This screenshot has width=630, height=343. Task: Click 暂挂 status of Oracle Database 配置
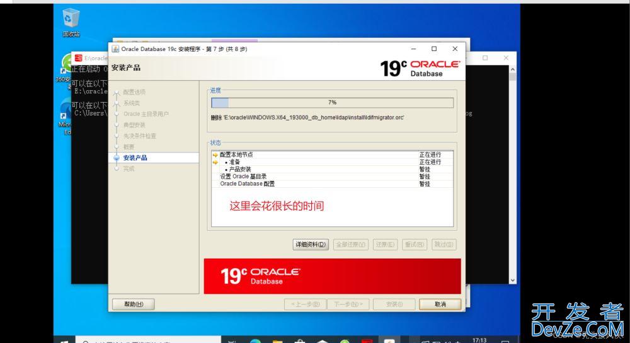(425, 183)
